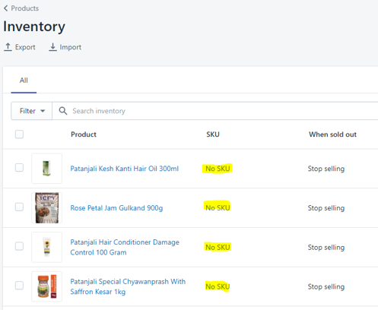Open Rose Petal Jam Gulkand product image

[46, 208]
